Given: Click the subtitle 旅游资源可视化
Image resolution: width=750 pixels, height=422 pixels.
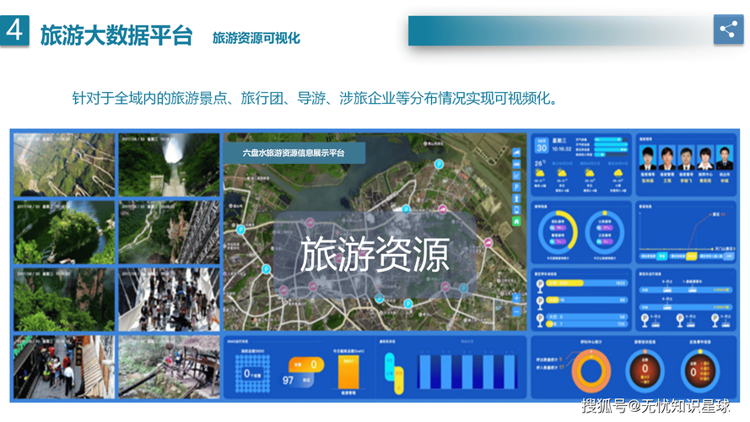Looking at the screenshot, I should [x=256, y=38].
